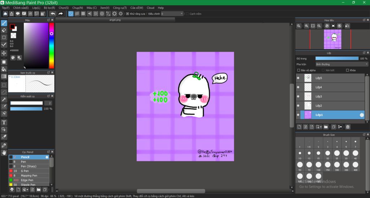The width and height of the screenshot is (370, 198).
Task: Select the Eraser tool
Action: pyautogui.click(x=4, y=30)
